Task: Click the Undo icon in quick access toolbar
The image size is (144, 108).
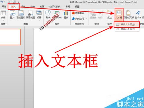Action: click(2, 2)
